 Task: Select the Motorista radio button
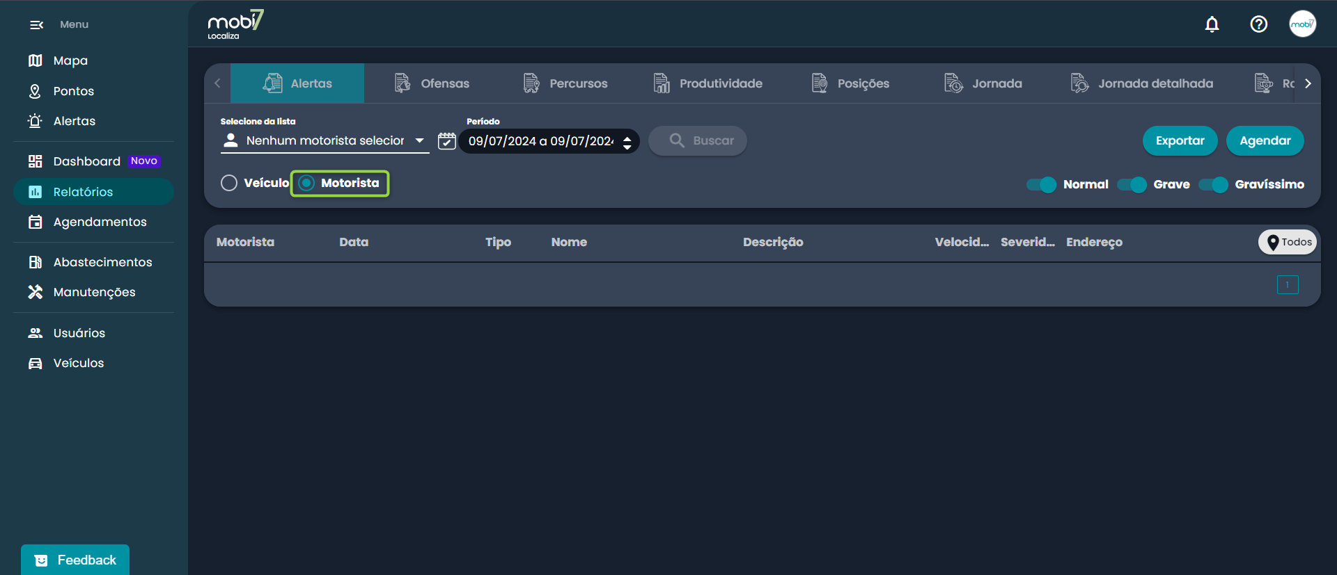[306, 183]
